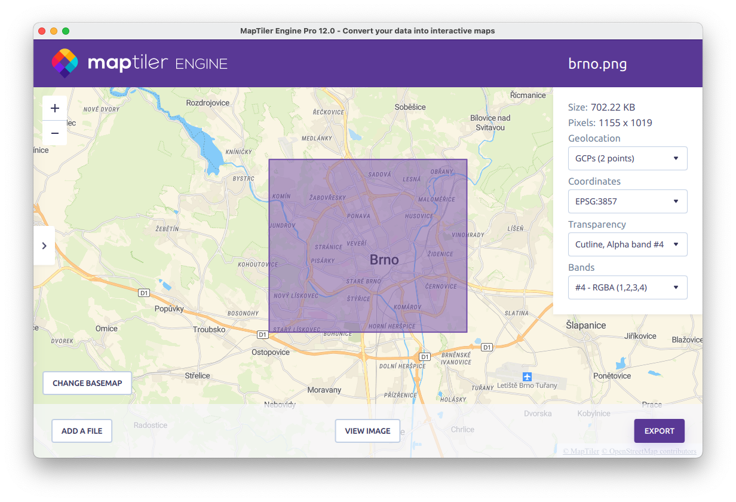Click the brno.png filename in the header
This screenshot has width=736, height=502.
(597, 63)
